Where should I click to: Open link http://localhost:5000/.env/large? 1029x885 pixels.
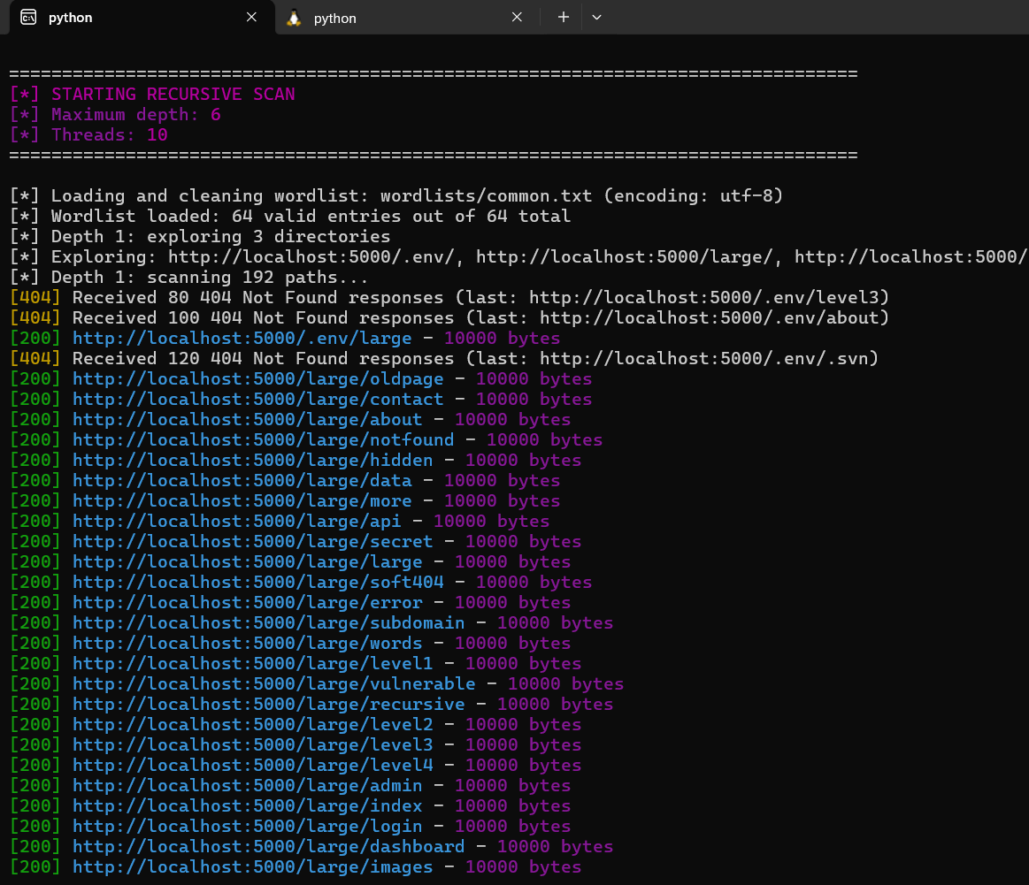click(x=242, y=339)
